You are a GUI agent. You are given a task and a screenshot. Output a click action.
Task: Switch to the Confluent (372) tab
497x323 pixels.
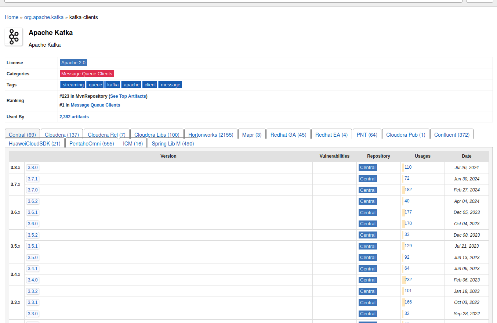[452, 134]
